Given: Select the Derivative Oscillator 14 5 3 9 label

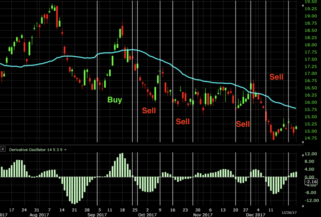Looking at the screenshot, I should click(36, 150).
